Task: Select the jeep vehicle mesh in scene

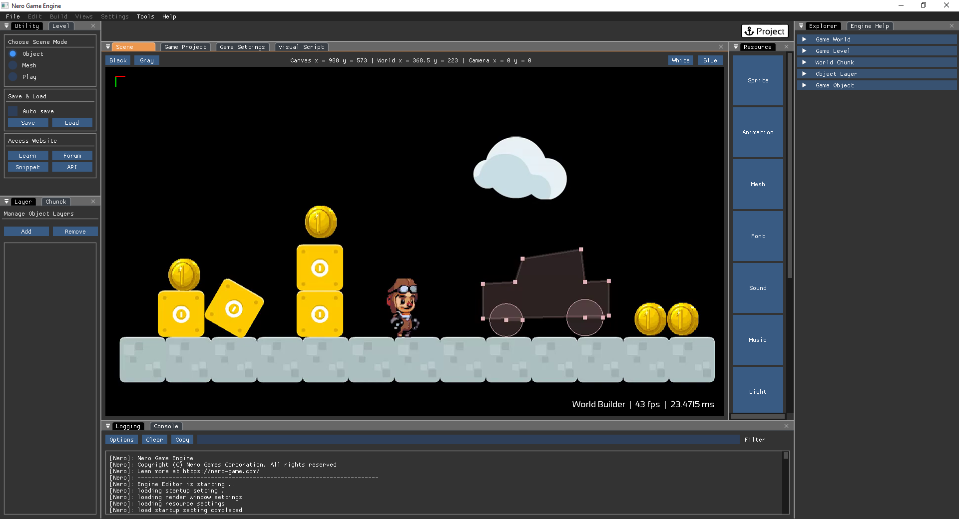Action: (547, 292)
